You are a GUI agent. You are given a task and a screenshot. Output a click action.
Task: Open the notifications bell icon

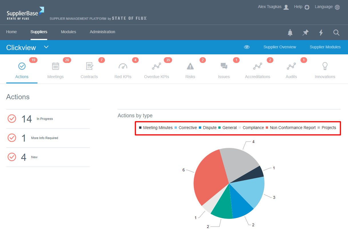290,33
